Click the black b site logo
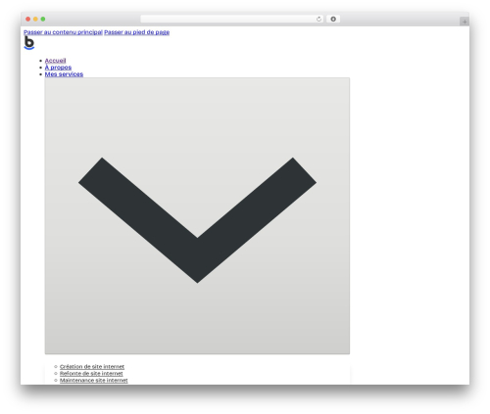 (x=29, y=43)
